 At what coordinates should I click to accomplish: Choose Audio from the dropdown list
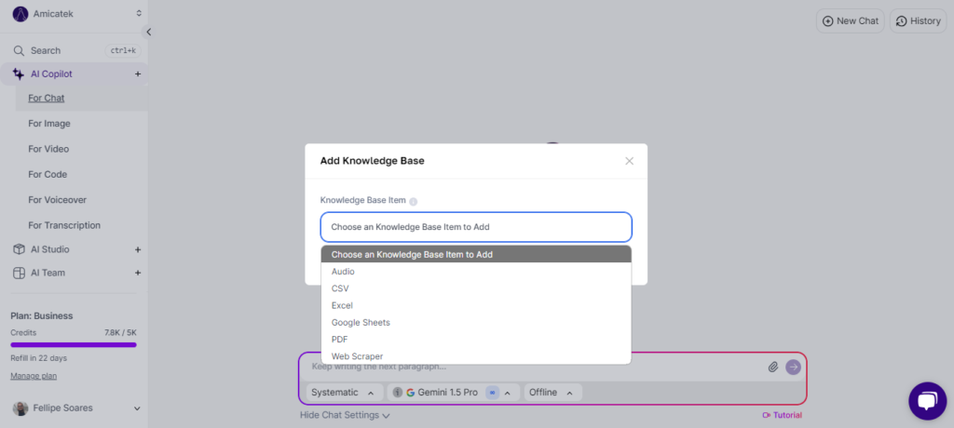pyautogui.click(x=476, y=272)
